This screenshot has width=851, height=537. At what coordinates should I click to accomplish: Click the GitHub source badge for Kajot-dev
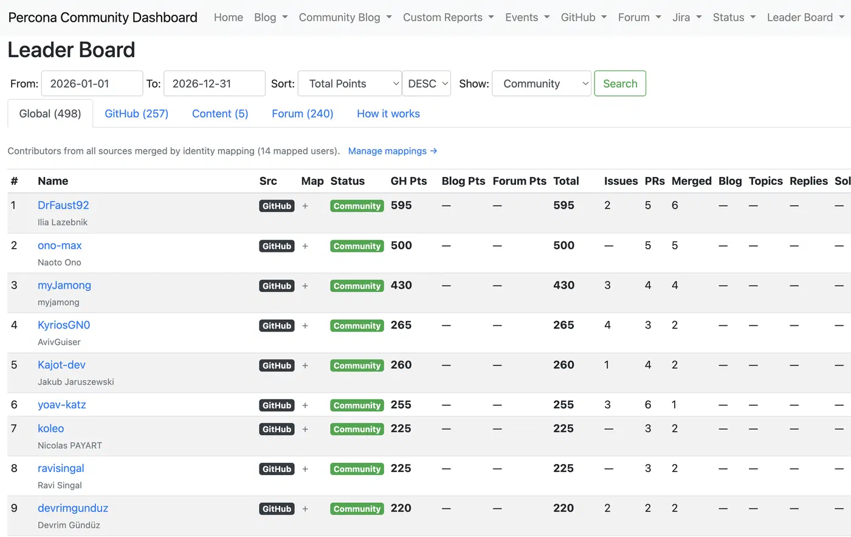click(277, 366)
